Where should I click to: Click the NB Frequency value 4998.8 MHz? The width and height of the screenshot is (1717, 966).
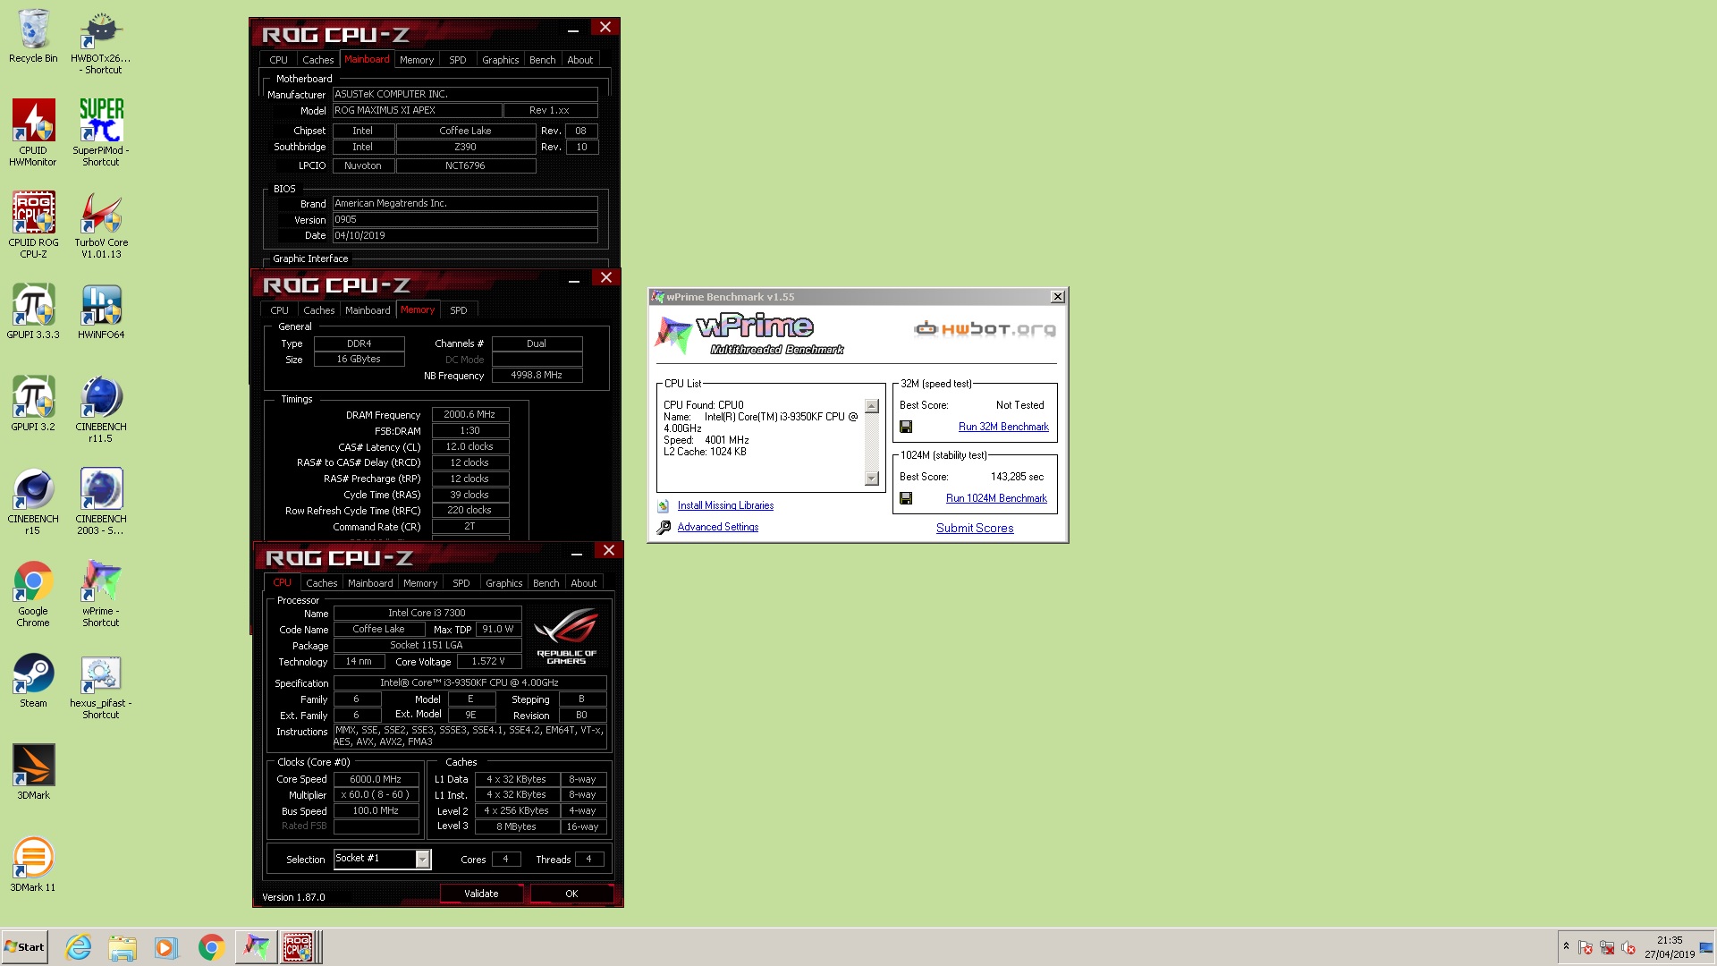537,376
